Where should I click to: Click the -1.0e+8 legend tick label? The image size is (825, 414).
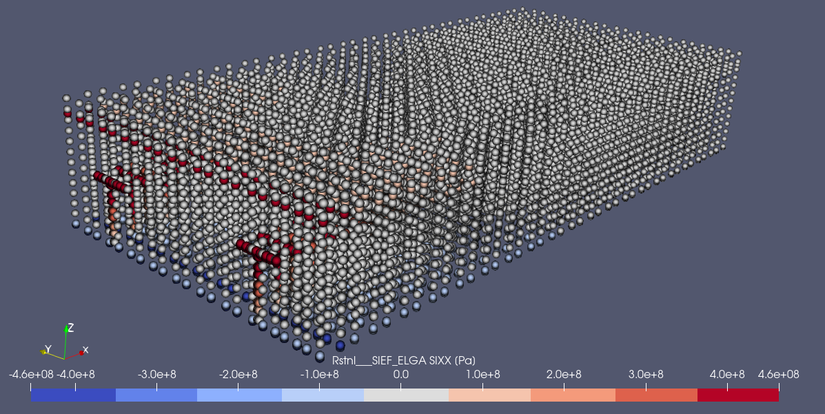coord(319,374)
